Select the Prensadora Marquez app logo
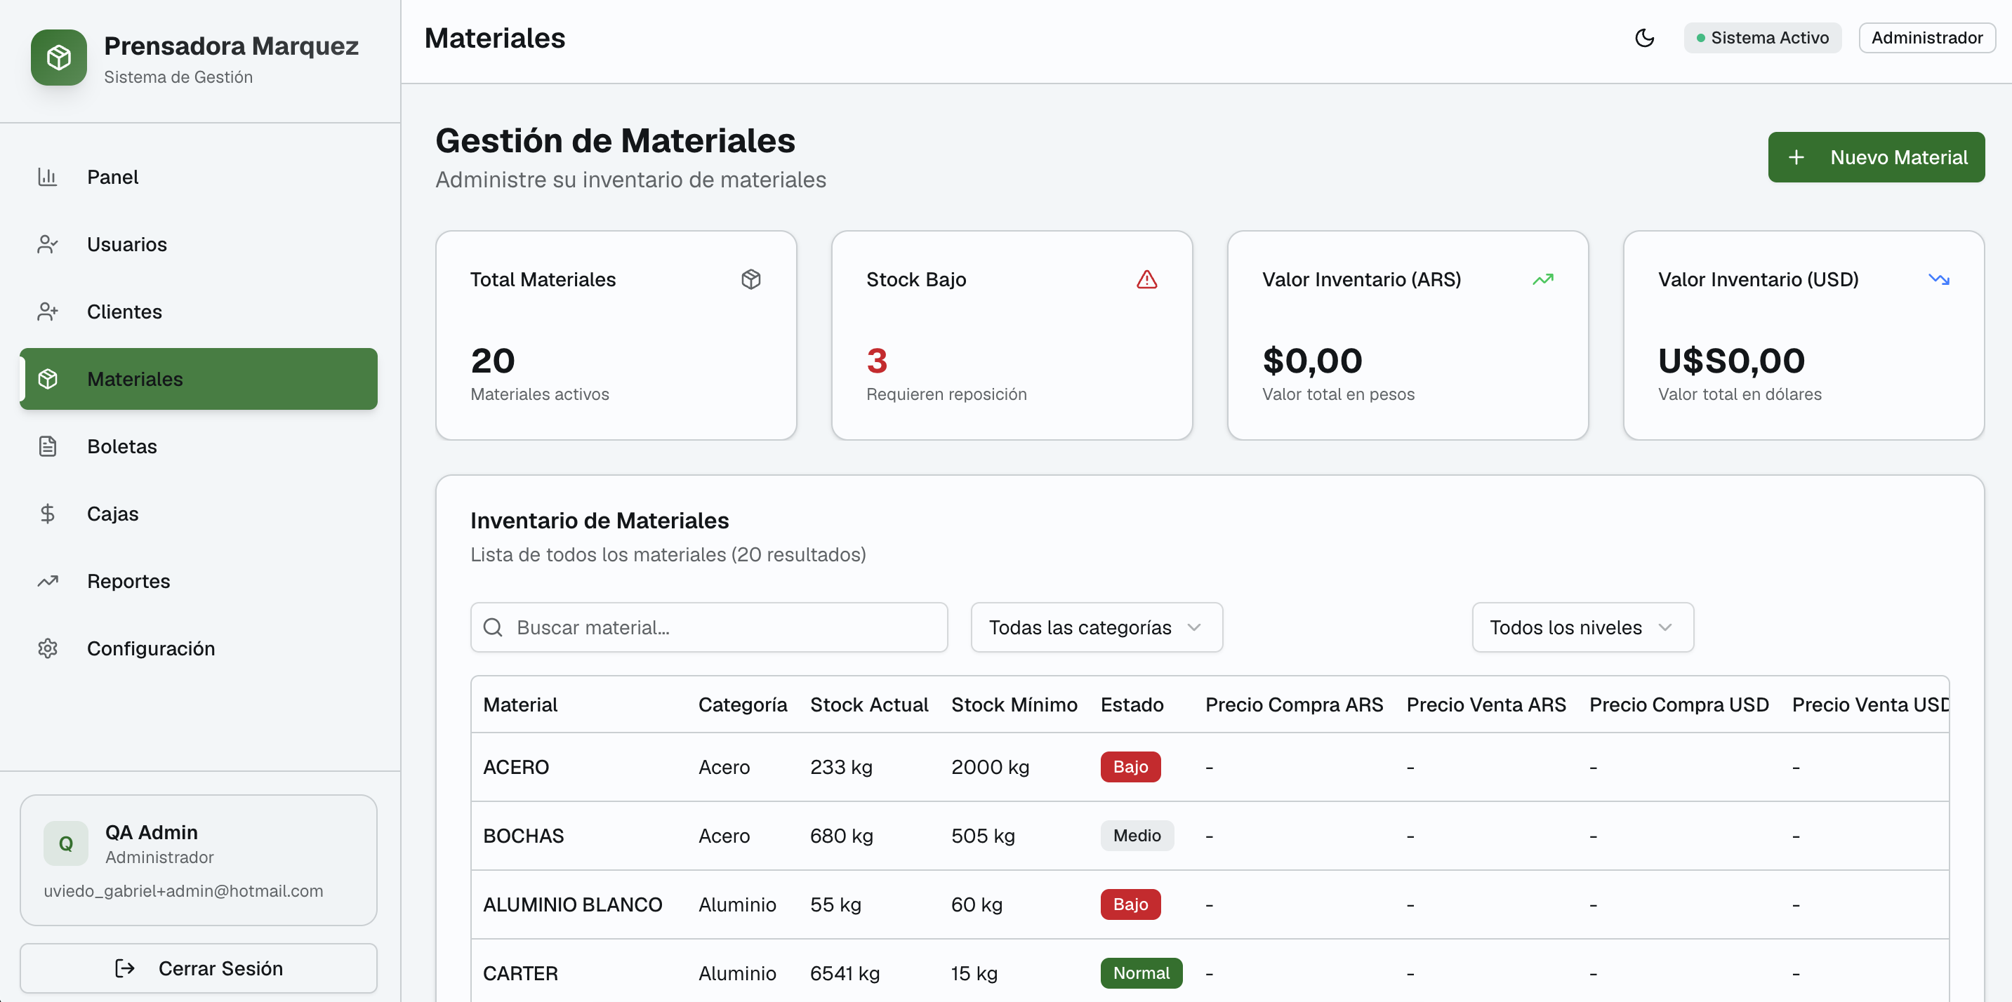2012x1002 pixels. pos(58,58)
